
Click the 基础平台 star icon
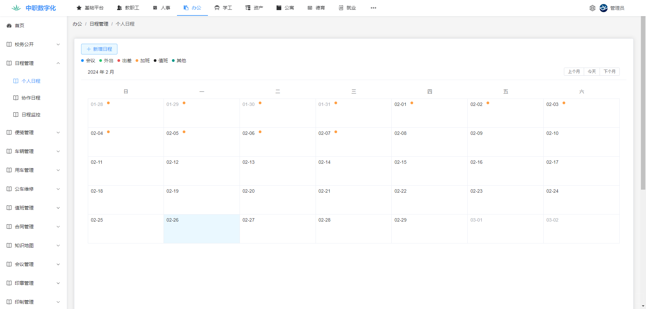79,8
